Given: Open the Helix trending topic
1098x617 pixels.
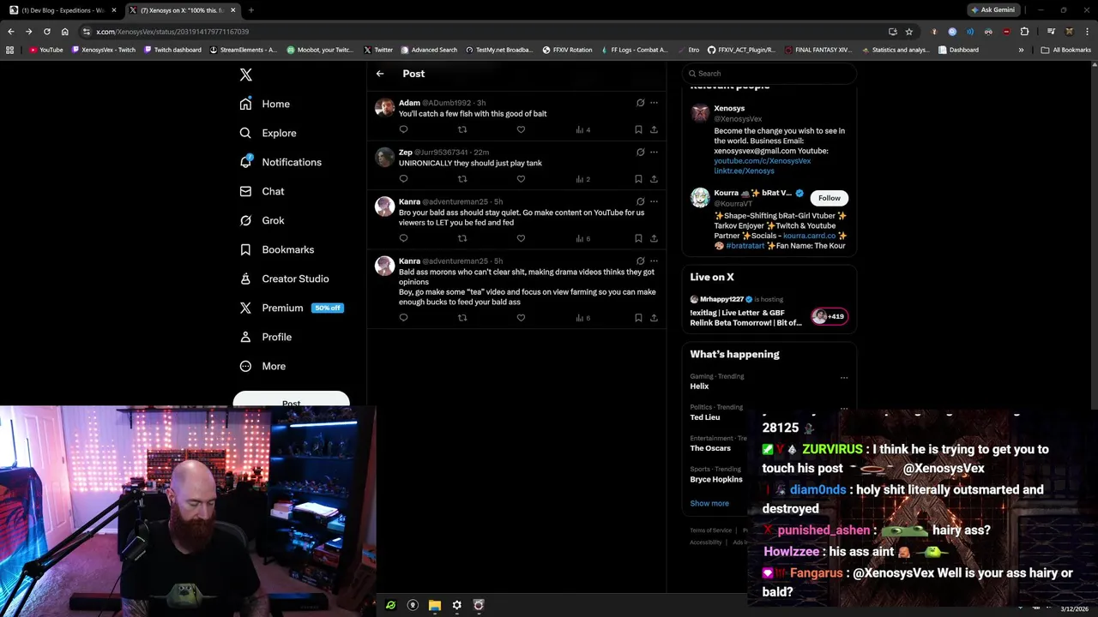Looking at the screenshot, I should pos(699,386).
